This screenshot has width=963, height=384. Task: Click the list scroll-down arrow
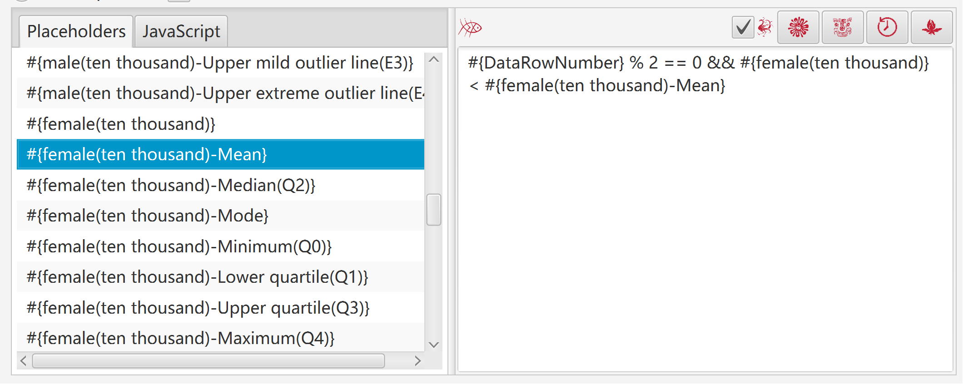click(x=434, y=345)
